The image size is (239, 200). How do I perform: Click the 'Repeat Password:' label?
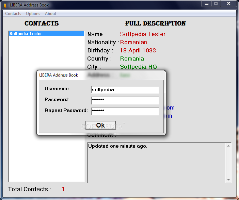point(66,110)
